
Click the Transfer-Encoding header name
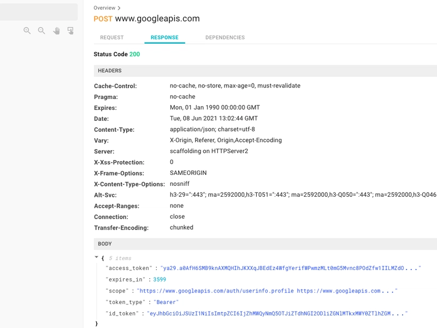[x=121, y=227]
